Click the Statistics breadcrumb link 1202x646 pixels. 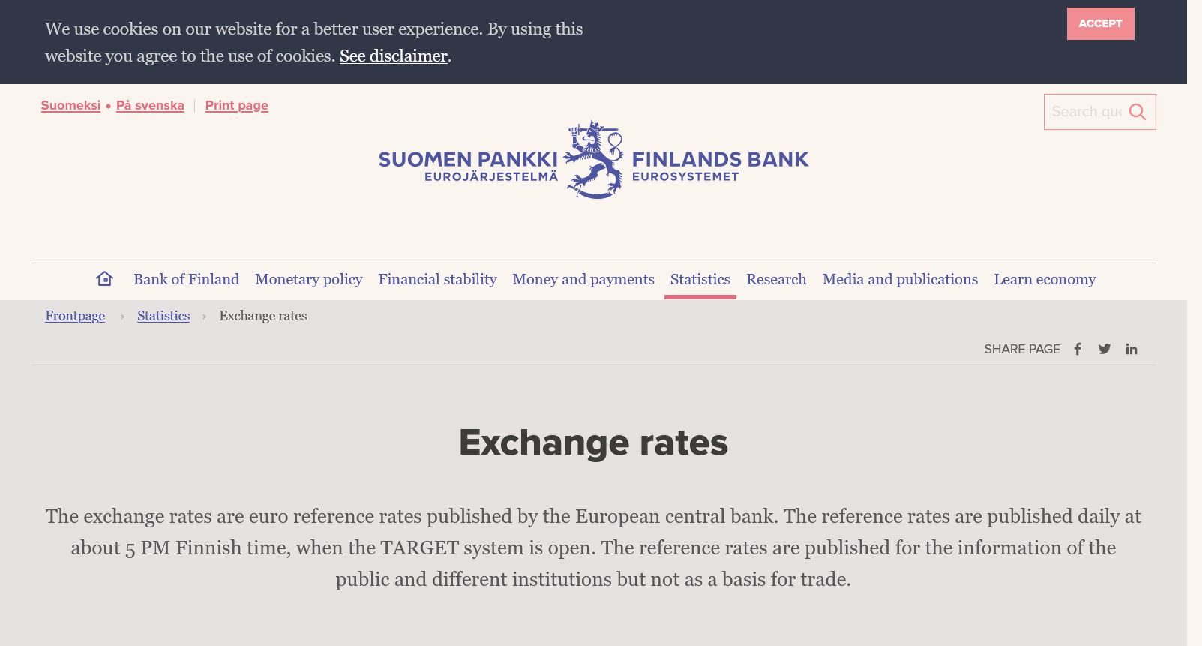click(163, 316)
